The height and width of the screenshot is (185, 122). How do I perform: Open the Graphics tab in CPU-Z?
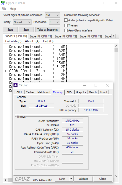coord(81,92)
